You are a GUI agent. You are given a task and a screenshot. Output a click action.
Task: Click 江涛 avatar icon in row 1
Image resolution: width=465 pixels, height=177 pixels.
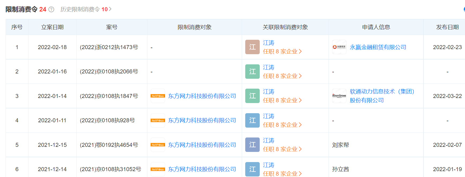[x=252, y=47]
